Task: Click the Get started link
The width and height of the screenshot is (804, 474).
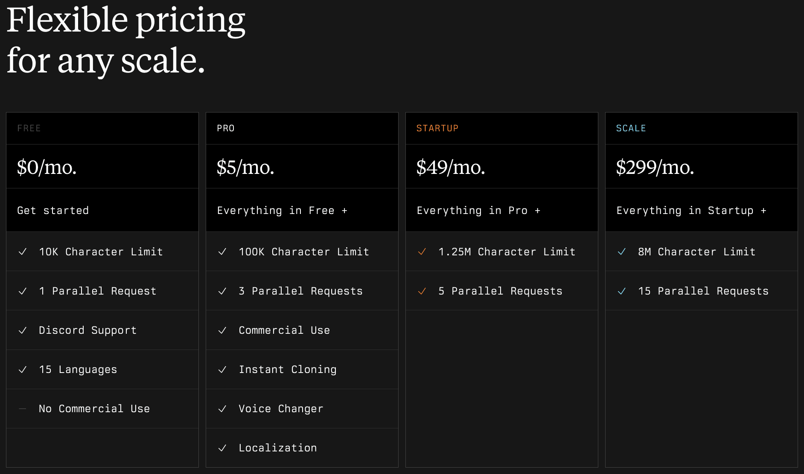Action: pos(53,210)
